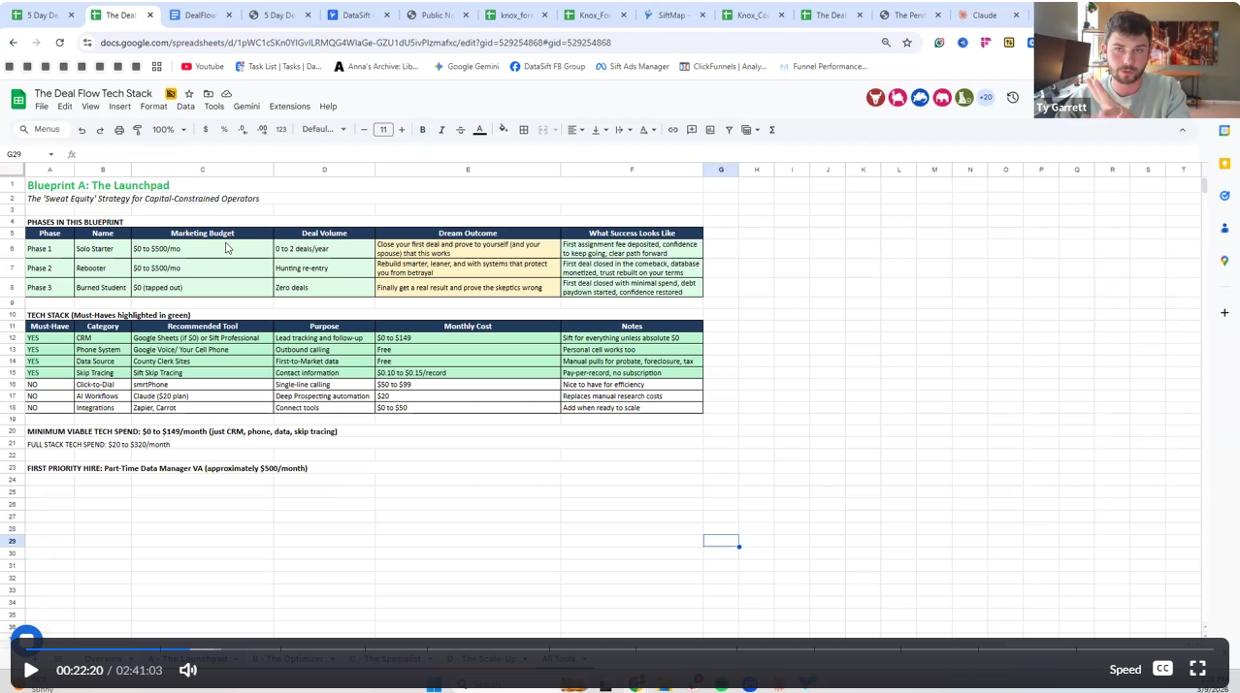Open the borders menu
1240x693 pixels.
coord(524,130)
